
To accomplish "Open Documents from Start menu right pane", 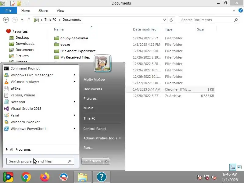I will pyautogui.click(x=93, y=89).
